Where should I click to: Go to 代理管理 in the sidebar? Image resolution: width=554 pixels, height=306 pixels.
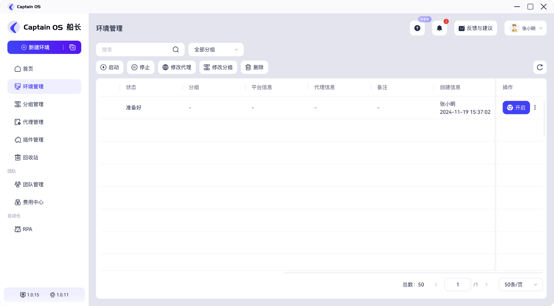[x=33, y=122]
